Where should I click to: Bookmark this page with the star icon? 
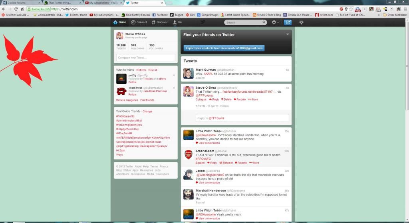tap(351, 9)
